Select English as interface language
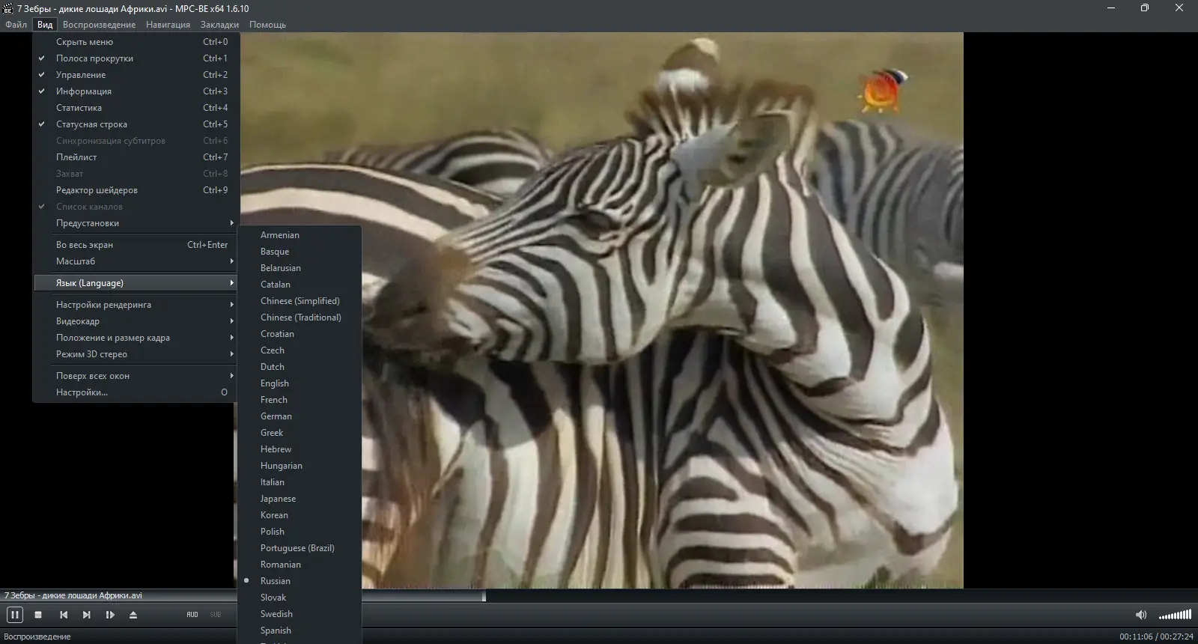The width and height of the screenshot is (1198, 644). tap(299, 383)
